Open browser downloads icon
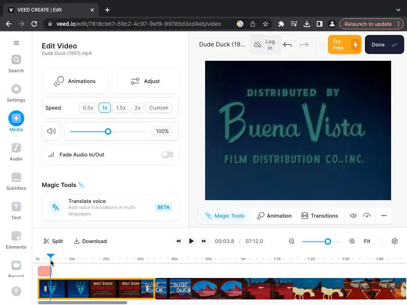Screen dimensions: 407x305 click(306, 24)
